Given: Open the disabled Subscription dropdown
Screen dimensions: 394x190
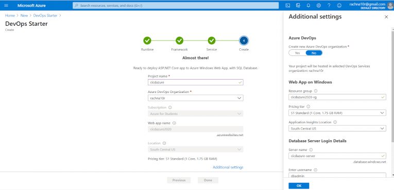Looking at the screenshot, I should (196, 113).
